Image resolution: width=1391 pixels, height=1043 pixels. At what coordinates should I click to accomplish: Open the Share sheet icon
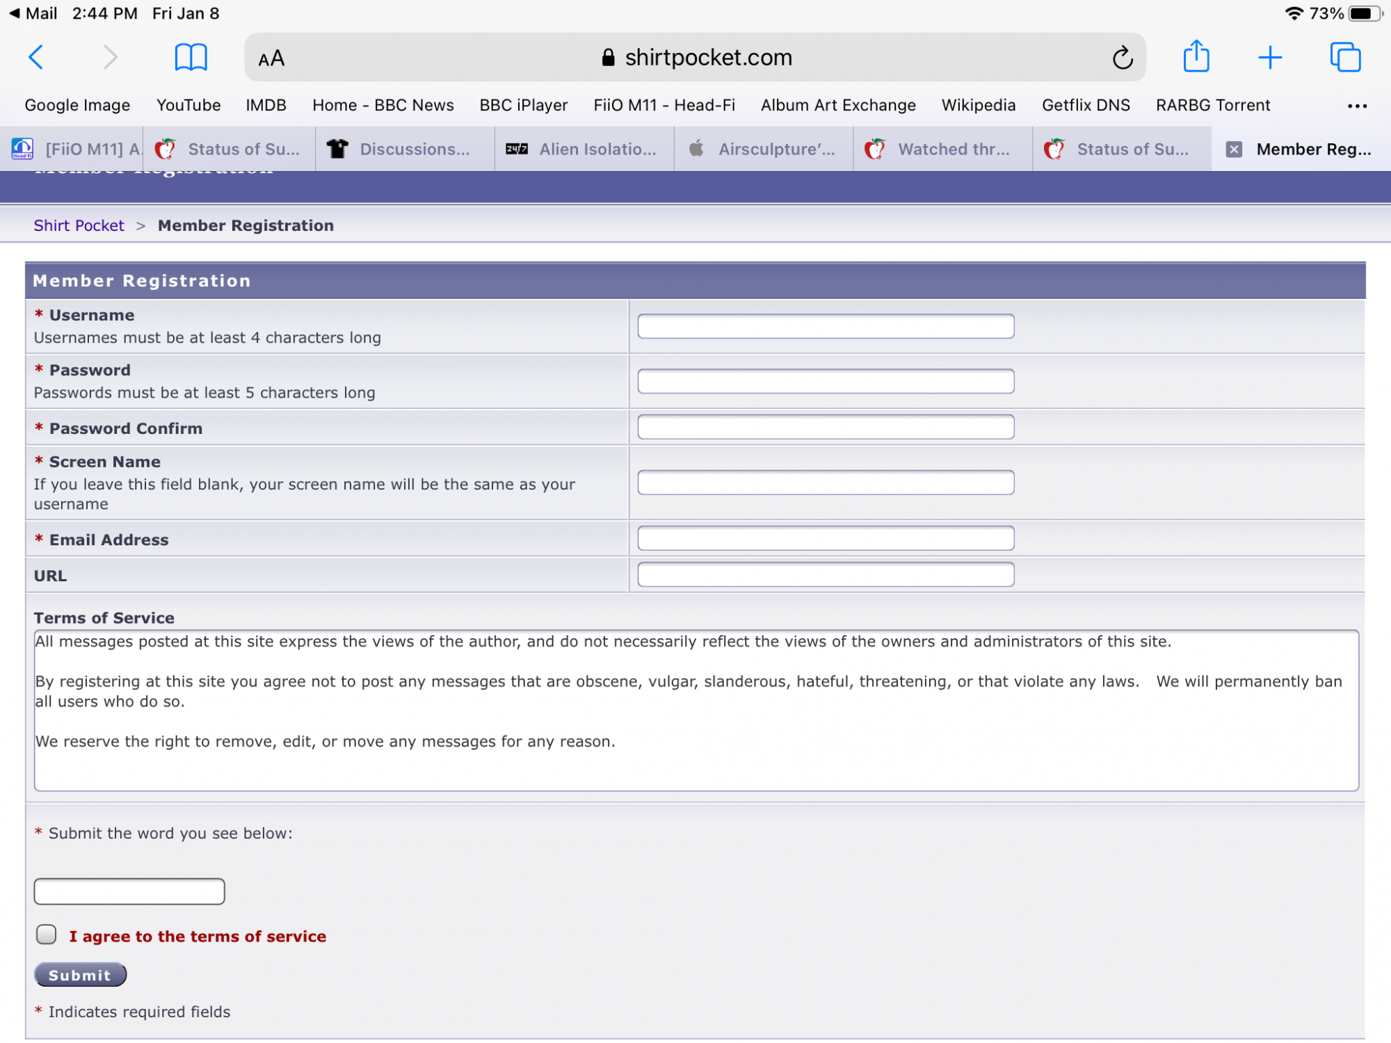point(1196,56)
